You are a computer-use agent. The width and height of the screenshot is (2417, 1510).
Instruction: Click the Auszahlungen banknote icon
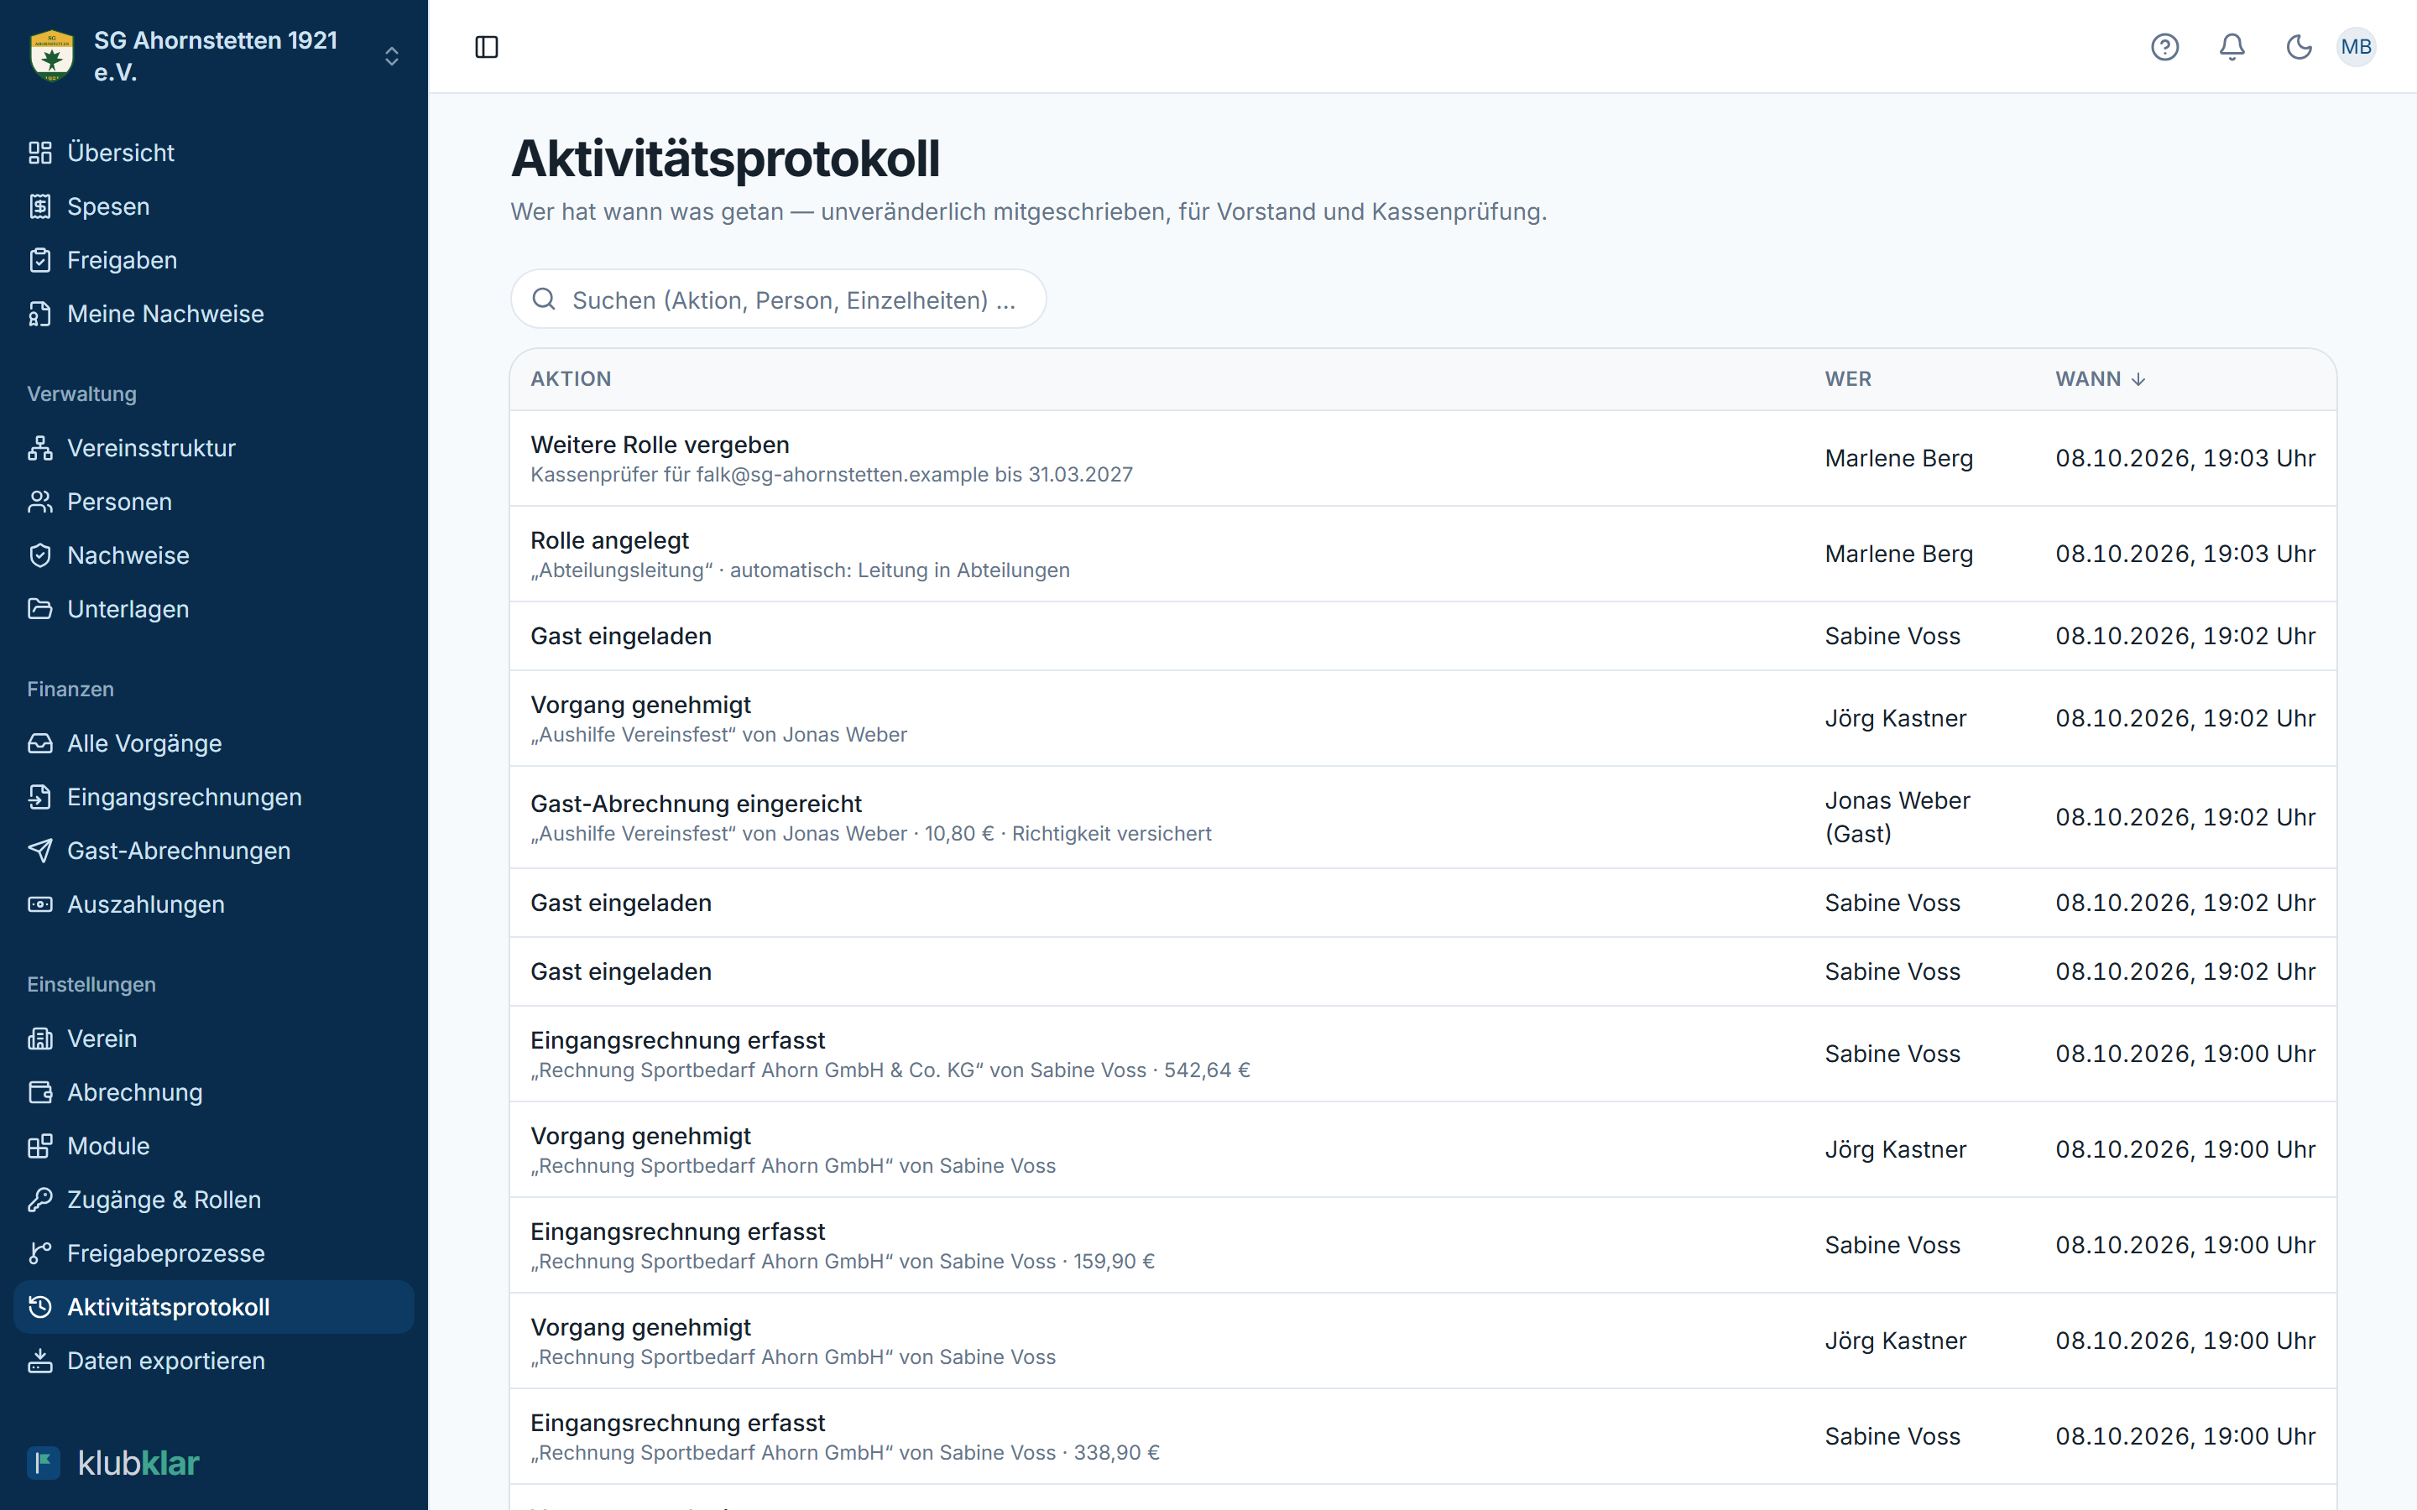40,905
